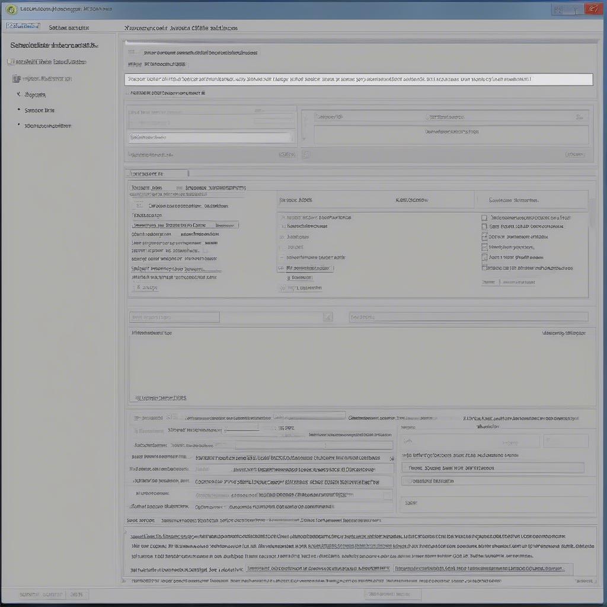Viewport: 607px width, 607px height.
Task: Click the wide white text field near the top
Action: 359,79
